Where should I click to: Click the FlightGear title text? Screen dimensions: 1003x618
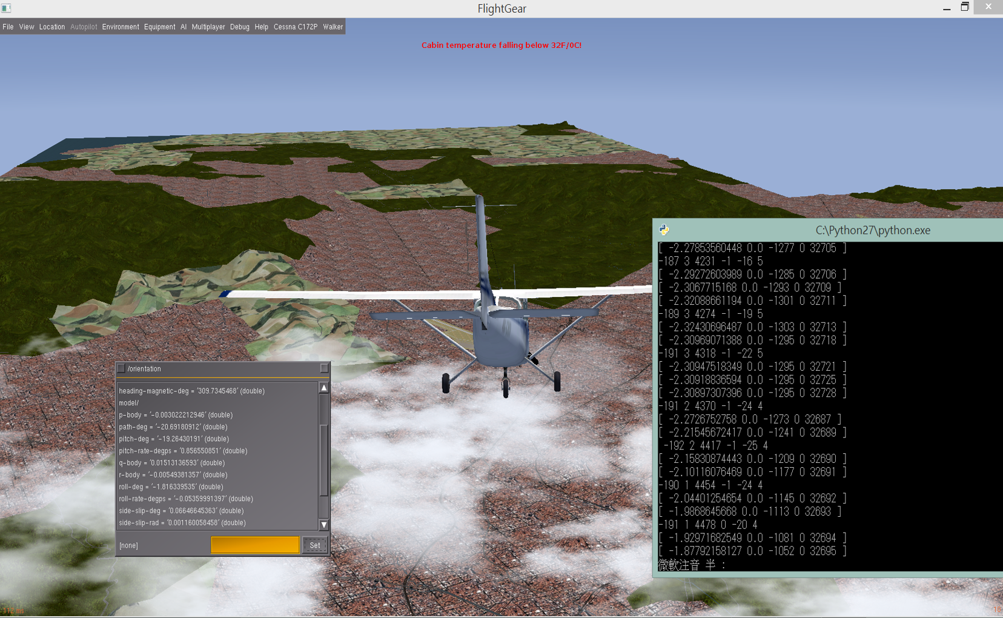tap(501, 8)
